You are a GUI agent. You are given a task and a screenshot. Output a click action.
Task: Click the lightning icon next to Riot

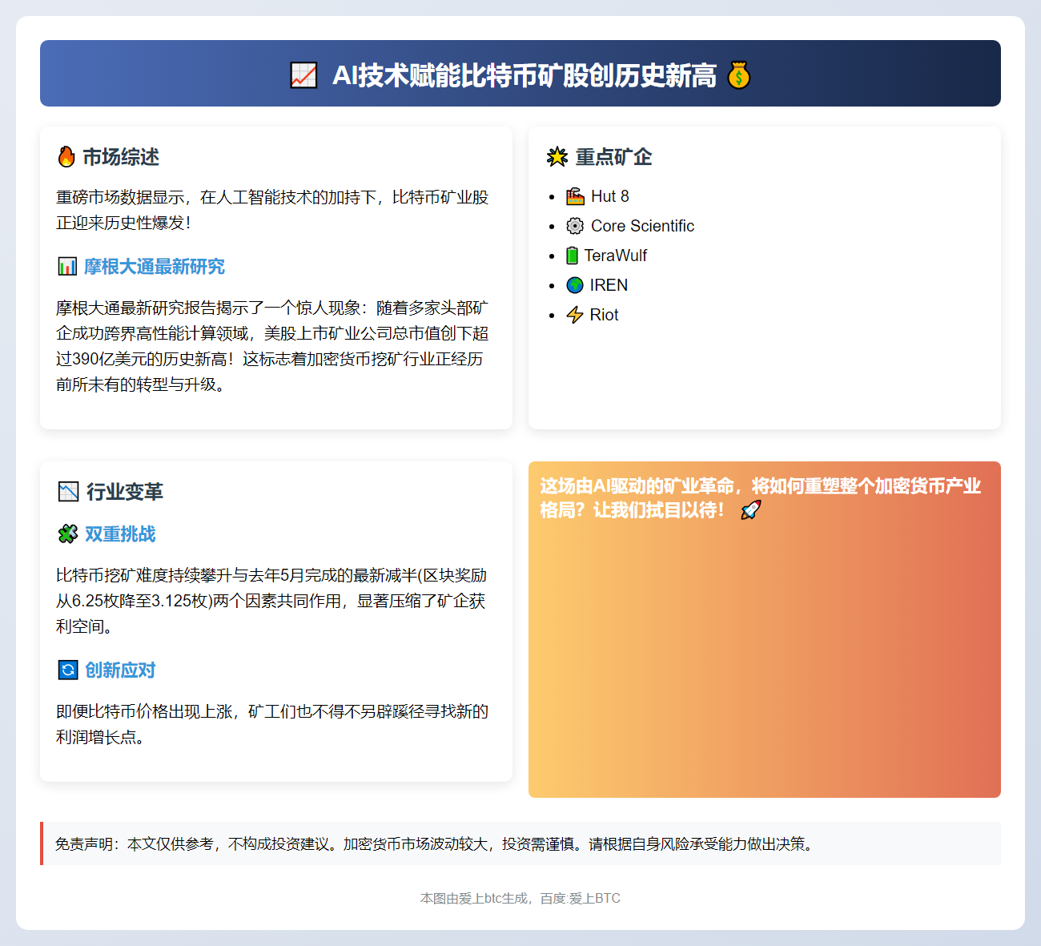coord(574,315)
